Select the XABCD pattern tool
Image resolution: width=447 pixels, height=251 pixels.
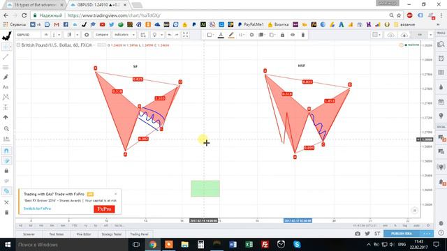tap(6, 97)
